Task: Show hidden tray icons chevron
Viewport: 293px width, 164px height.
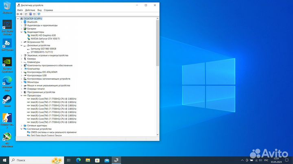Action: pyautogui.click(x=242, y=160)
